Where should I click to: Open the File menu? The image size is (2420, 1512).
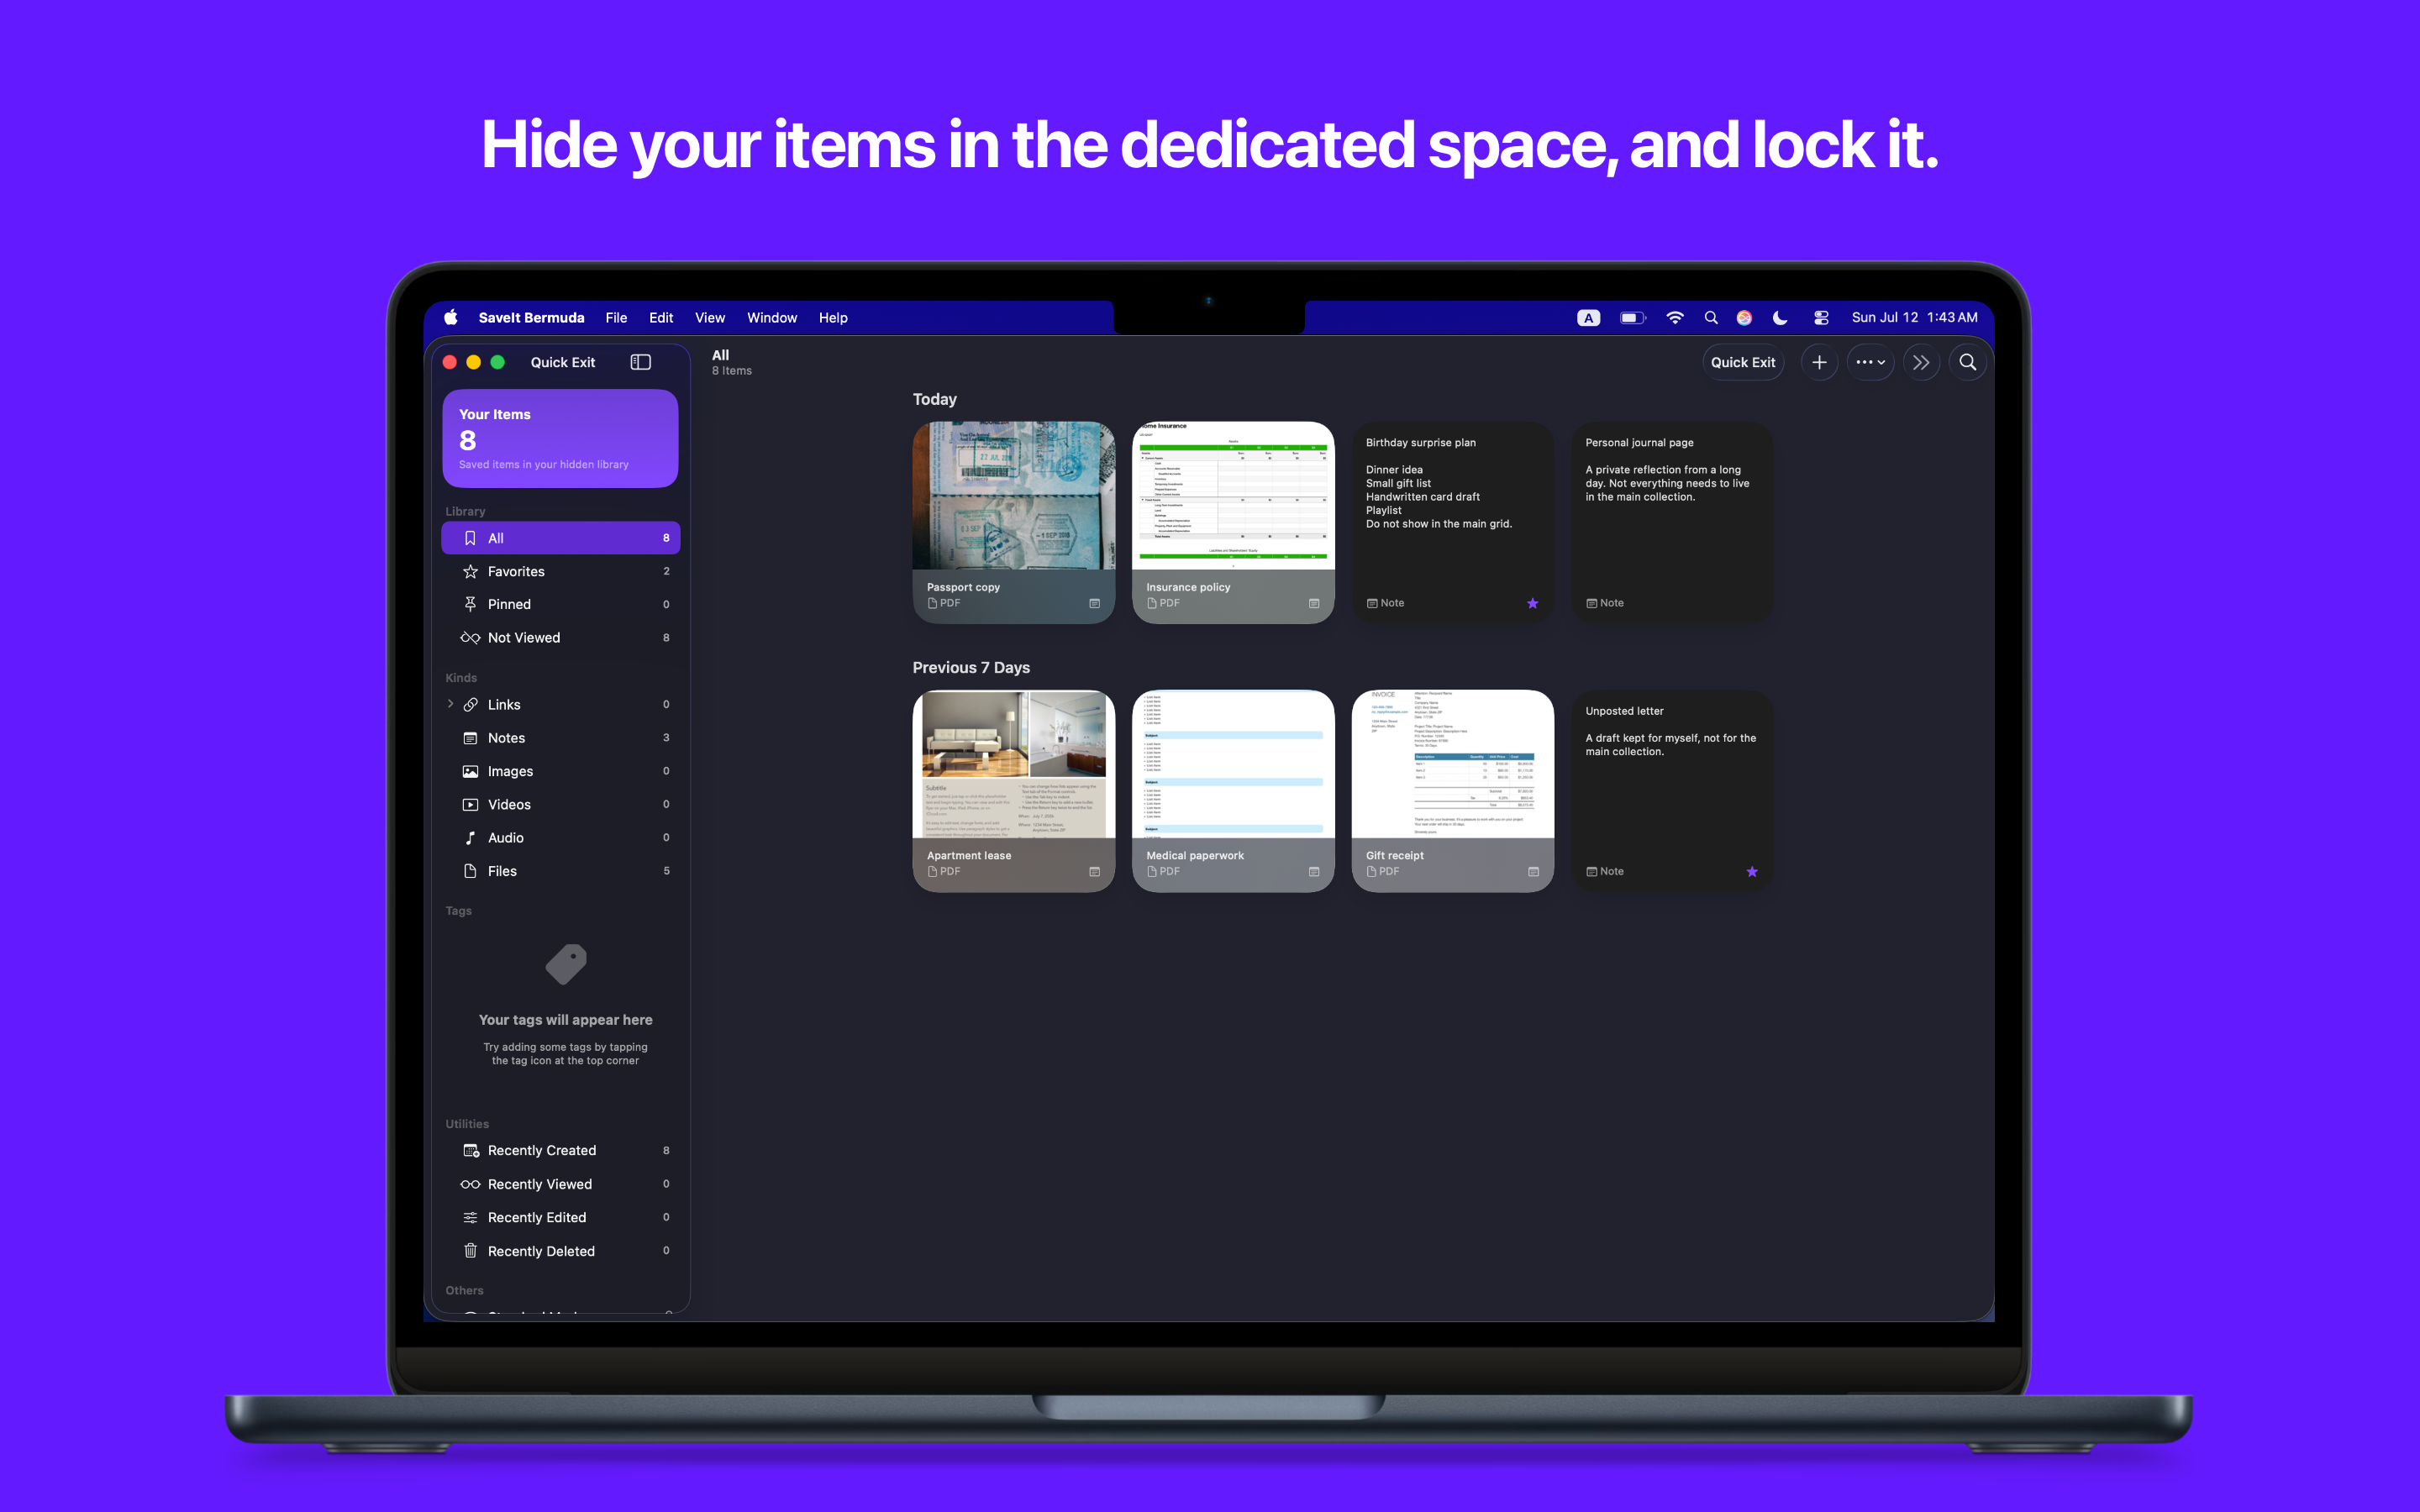click(616, 317)
